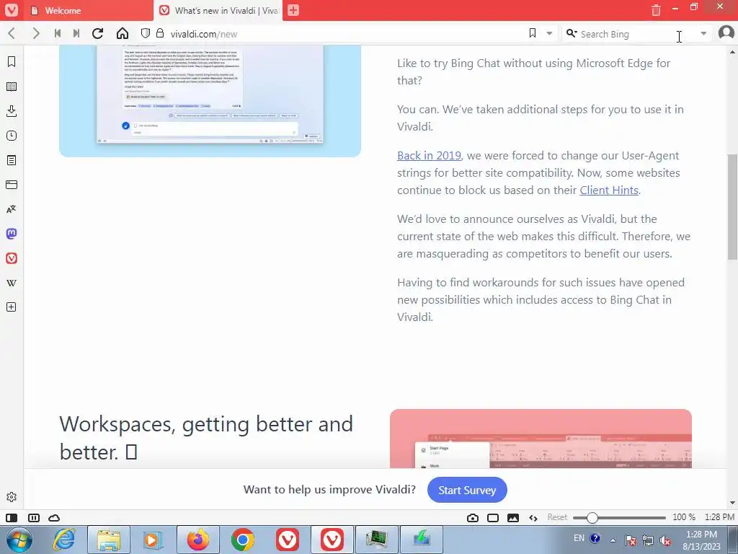Viewport: 738px width, 554px height.
Task: Open Google Chrome from the taskbar
Action: (x=242, y=540)
